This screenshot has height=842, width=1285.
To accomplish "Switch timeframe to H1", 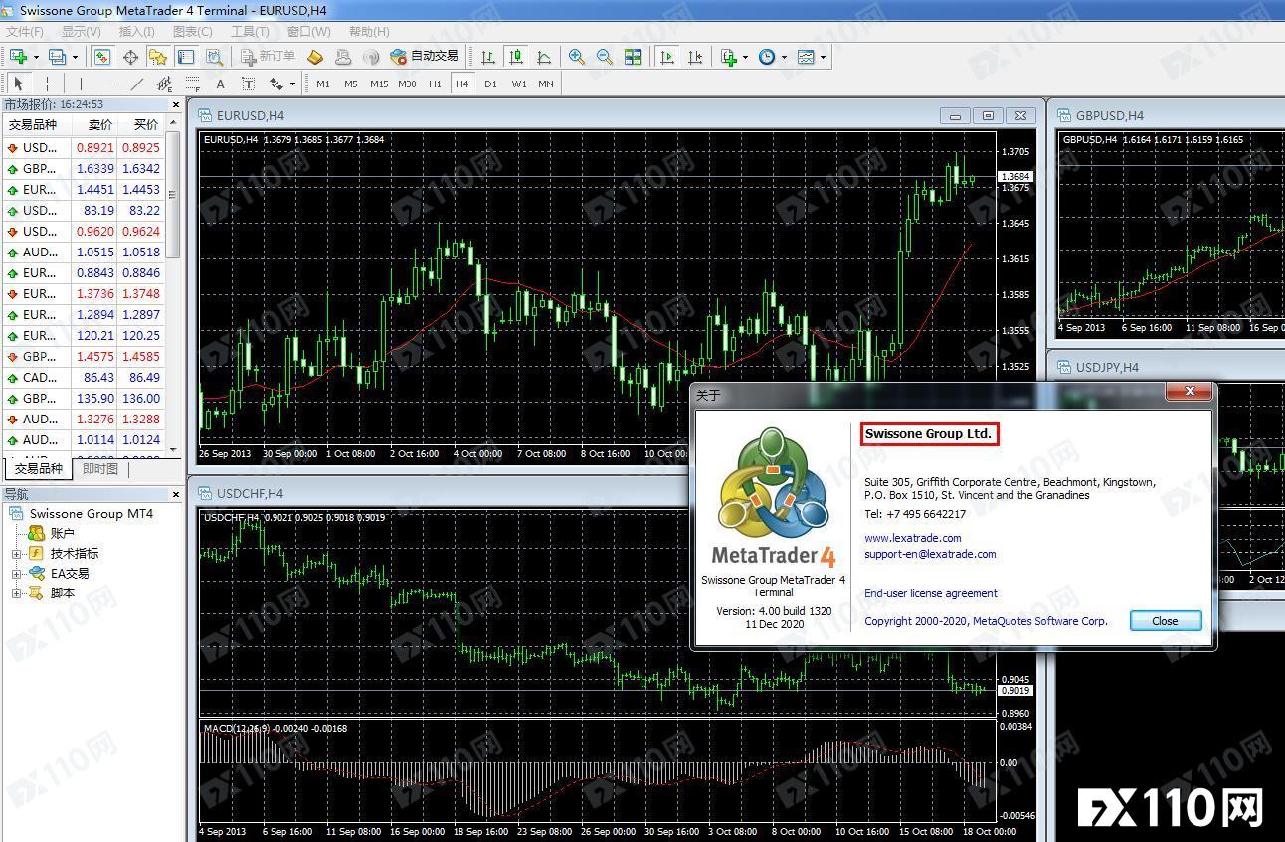I will (x=435, y=84).
